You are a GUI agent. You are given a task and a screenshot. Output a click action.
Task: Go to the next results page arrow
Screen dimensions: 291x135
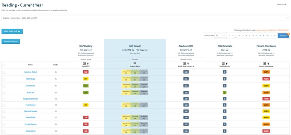271,36
